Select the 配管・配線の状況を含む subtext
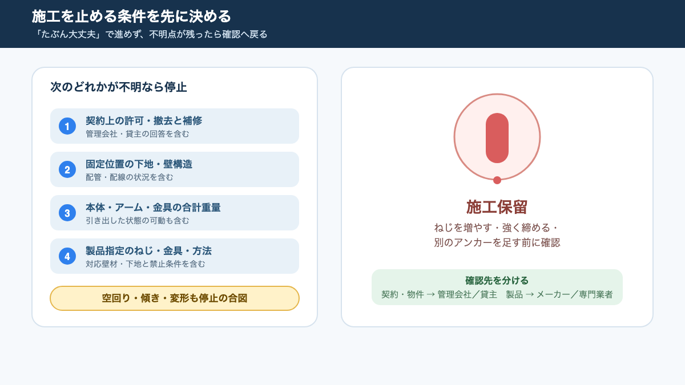The image size is (685, 385). [x=129, y=177]
